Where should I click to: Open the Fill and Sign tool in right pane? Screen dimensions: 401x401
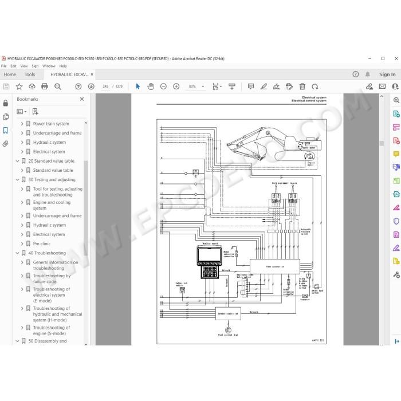396,248
